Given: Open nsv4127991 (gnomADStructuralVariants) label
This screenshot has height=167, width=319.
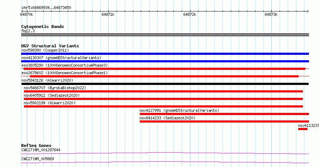Looking at the screenshot, I should pos(179,110).
